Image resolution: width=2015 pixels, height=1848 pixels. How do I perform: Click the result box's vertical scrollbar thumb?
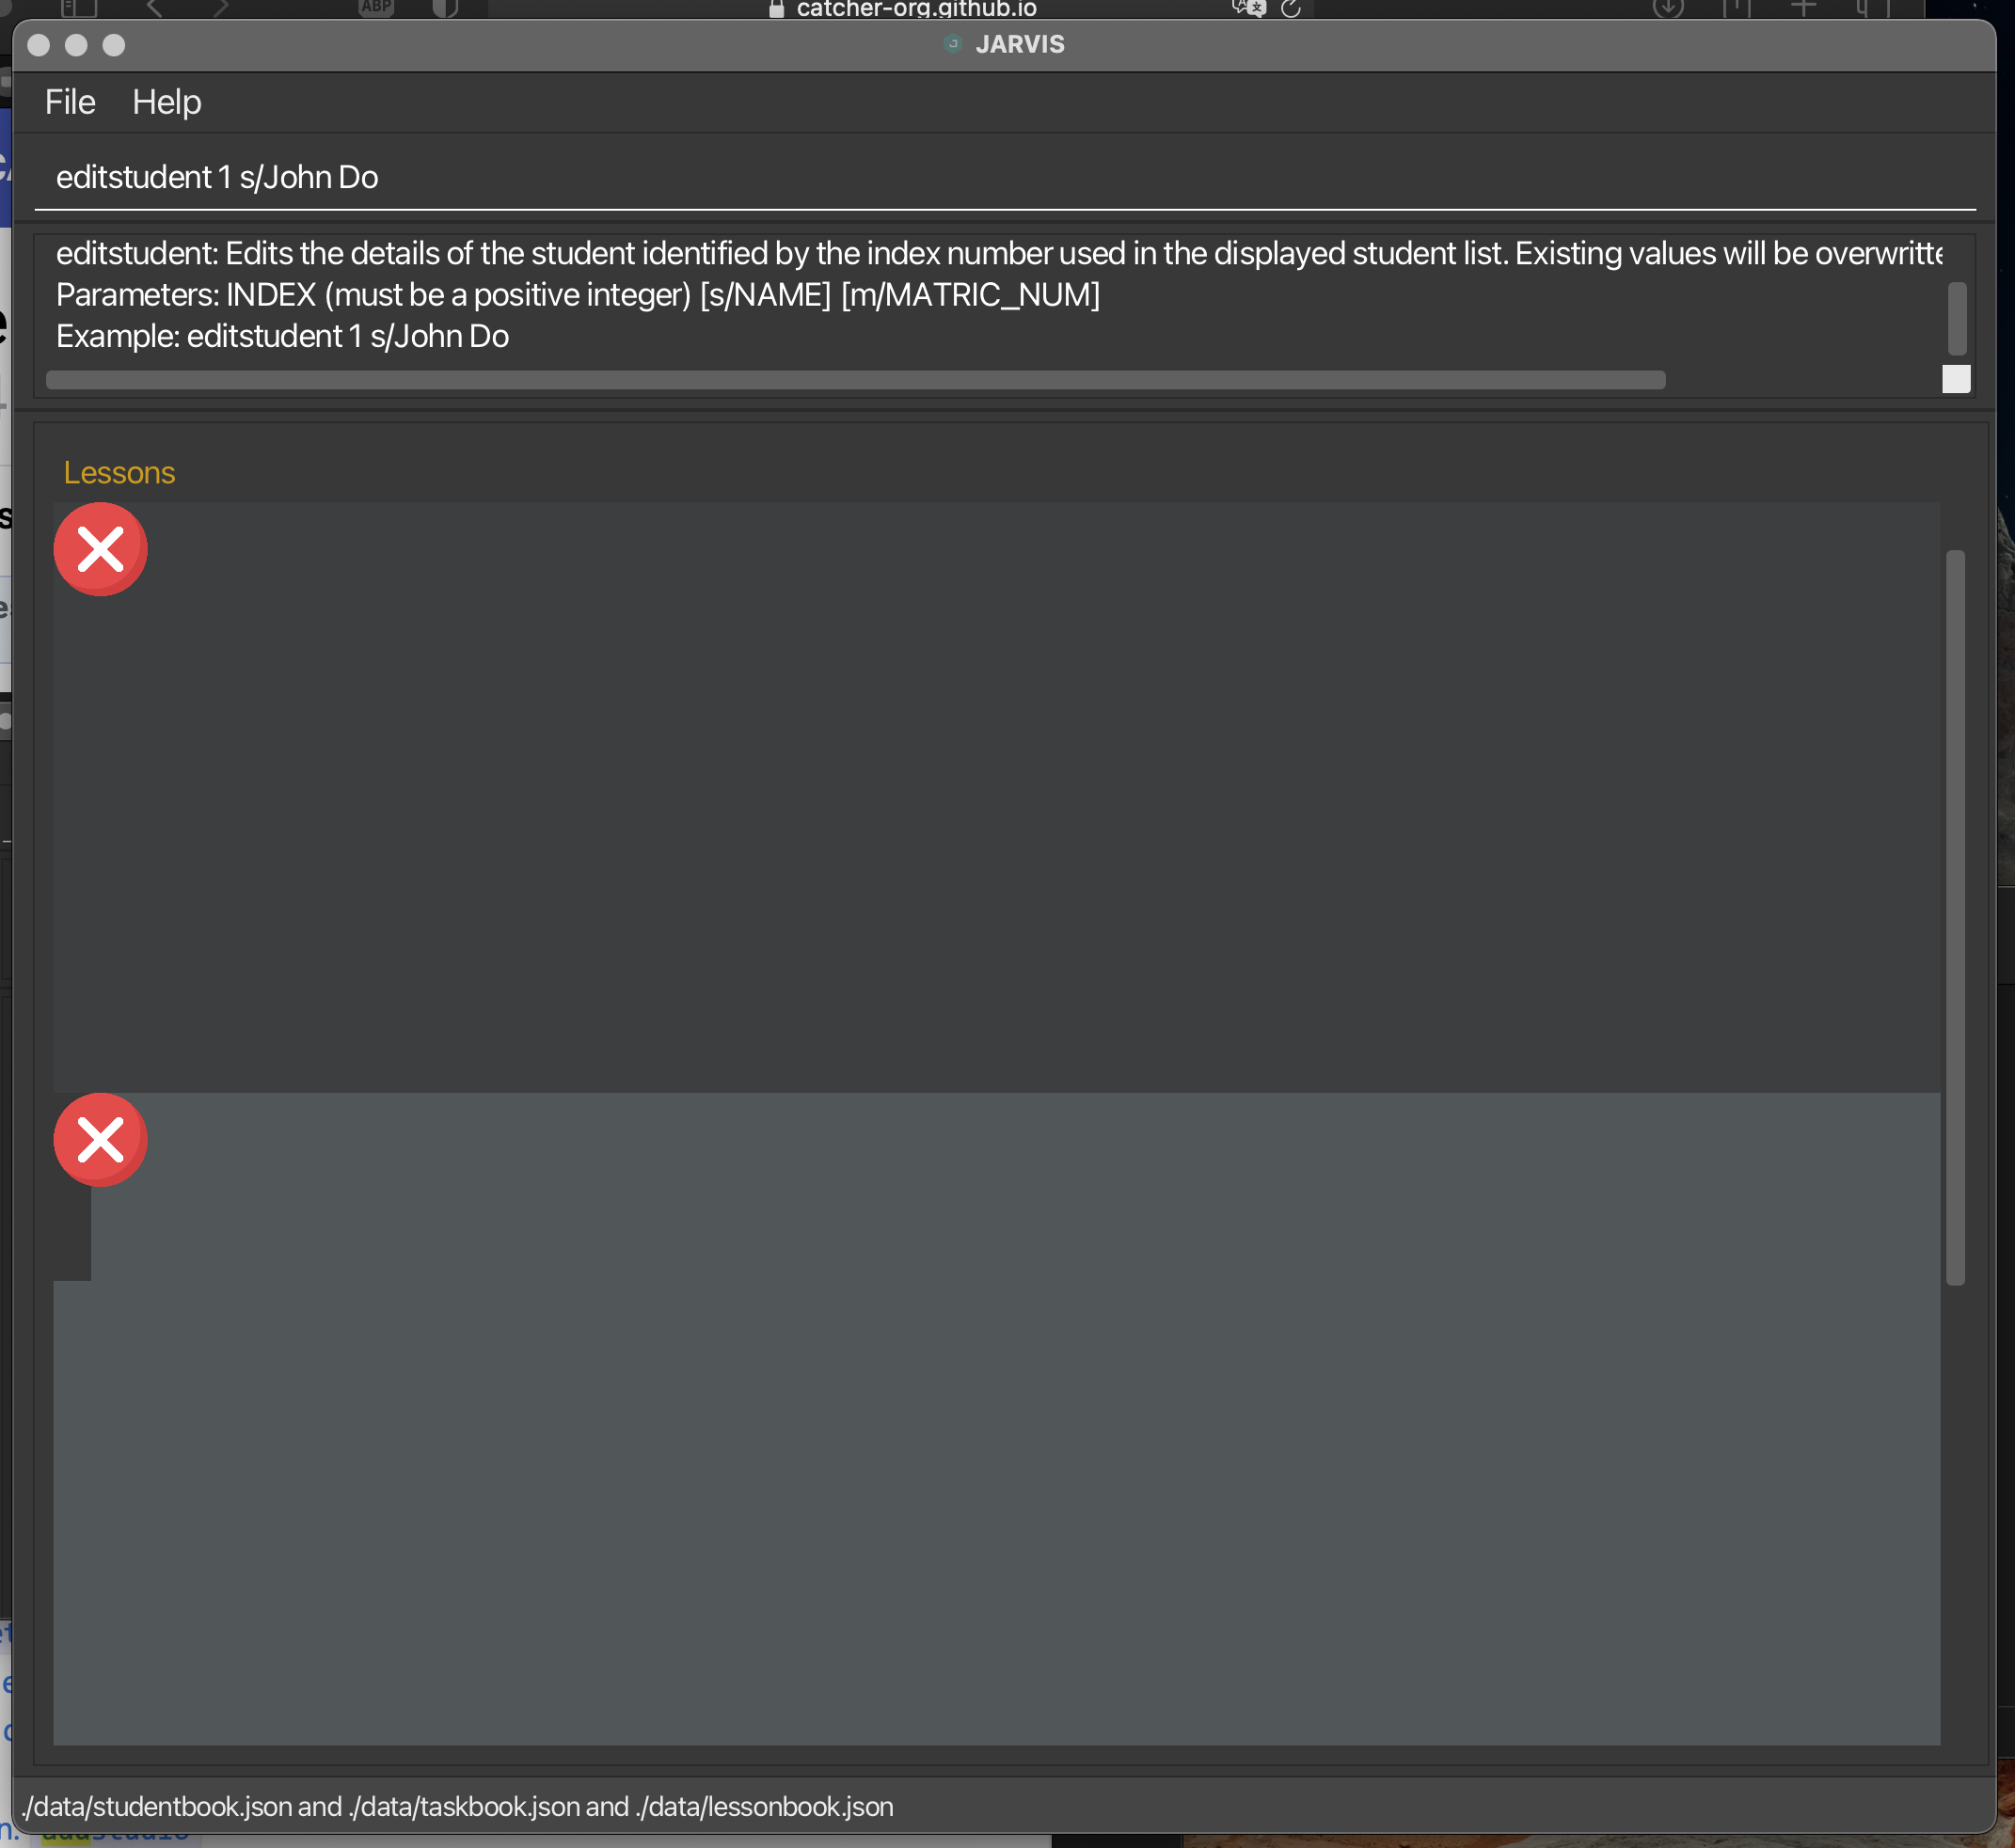[1956, 318]
